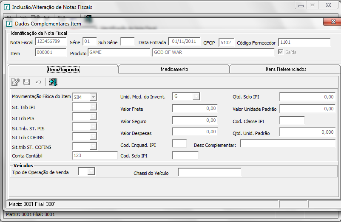Expand the Unid. Med. do Invent. dropdown
Image resolution: width=341 pixels, height=222 pixels.
196,96
